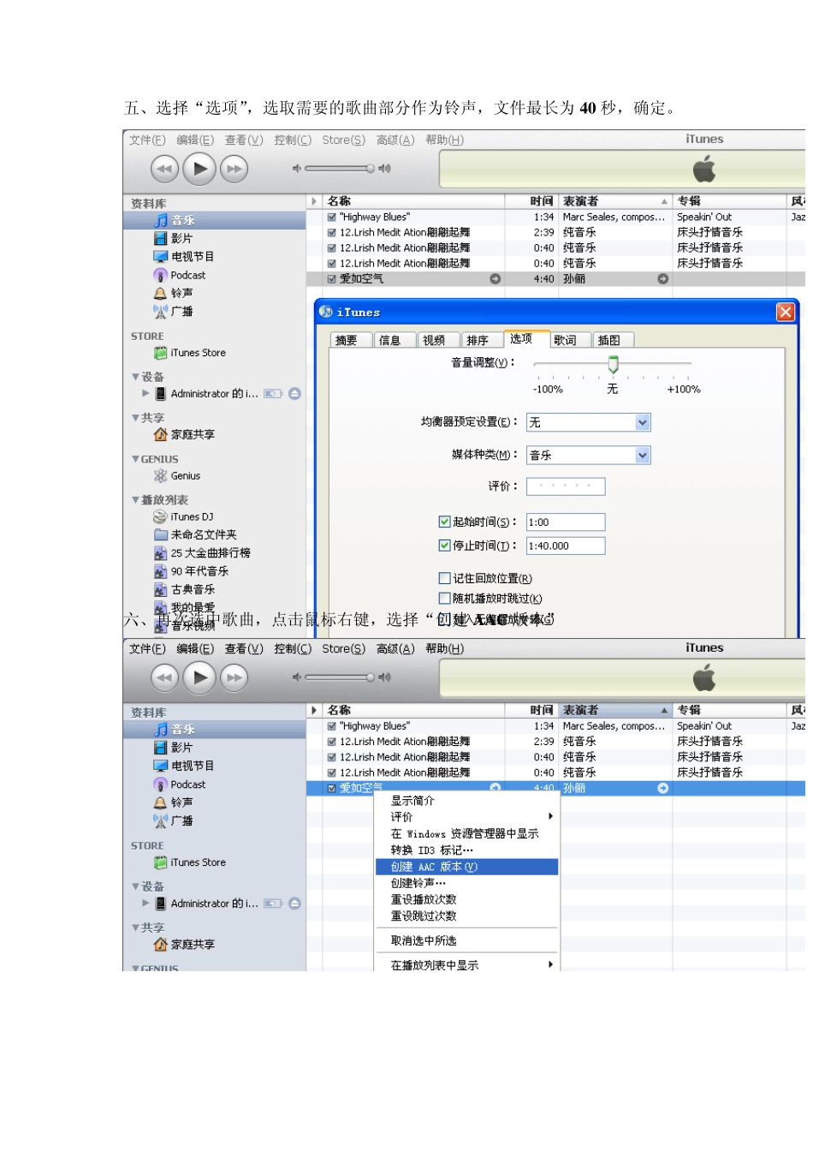Open 铃声 in the lower window sidebar
Image resolution: width=813 pixels, height=1151 pixels.
tap(173, 802)
